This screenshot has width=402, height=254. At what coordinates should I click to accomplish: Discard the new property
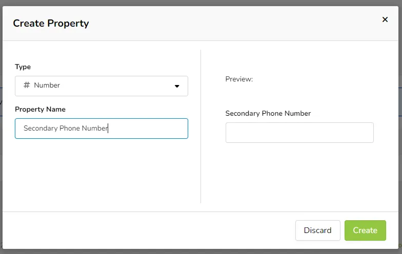(x=318, y=230)
